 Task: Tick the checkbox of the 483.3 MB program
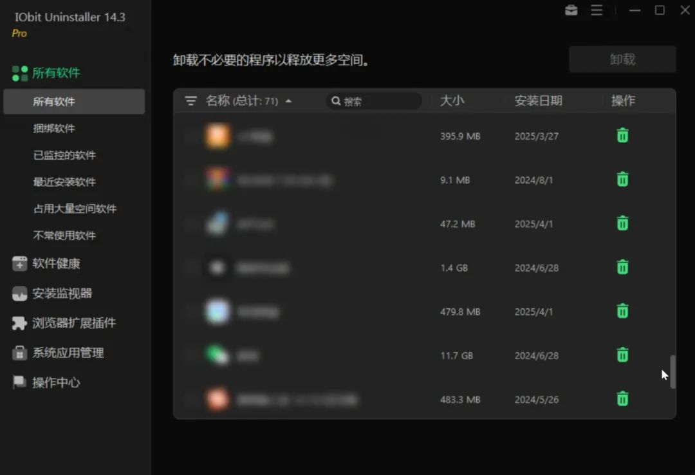click(x=190, y=400)
